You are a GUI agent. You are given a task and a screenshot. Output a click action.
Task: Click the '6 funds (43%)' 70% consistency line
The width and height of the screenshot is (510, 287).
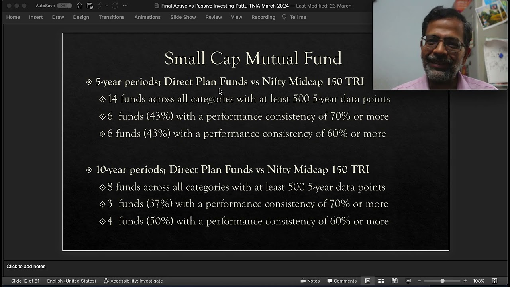coord(248,116)
